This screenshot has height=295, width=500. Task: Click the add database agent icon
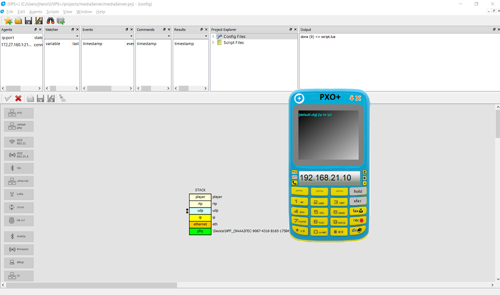60,20
